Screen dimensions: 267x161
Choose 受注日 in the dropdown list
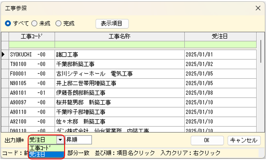pyautogui.click(x=46, y=154)
